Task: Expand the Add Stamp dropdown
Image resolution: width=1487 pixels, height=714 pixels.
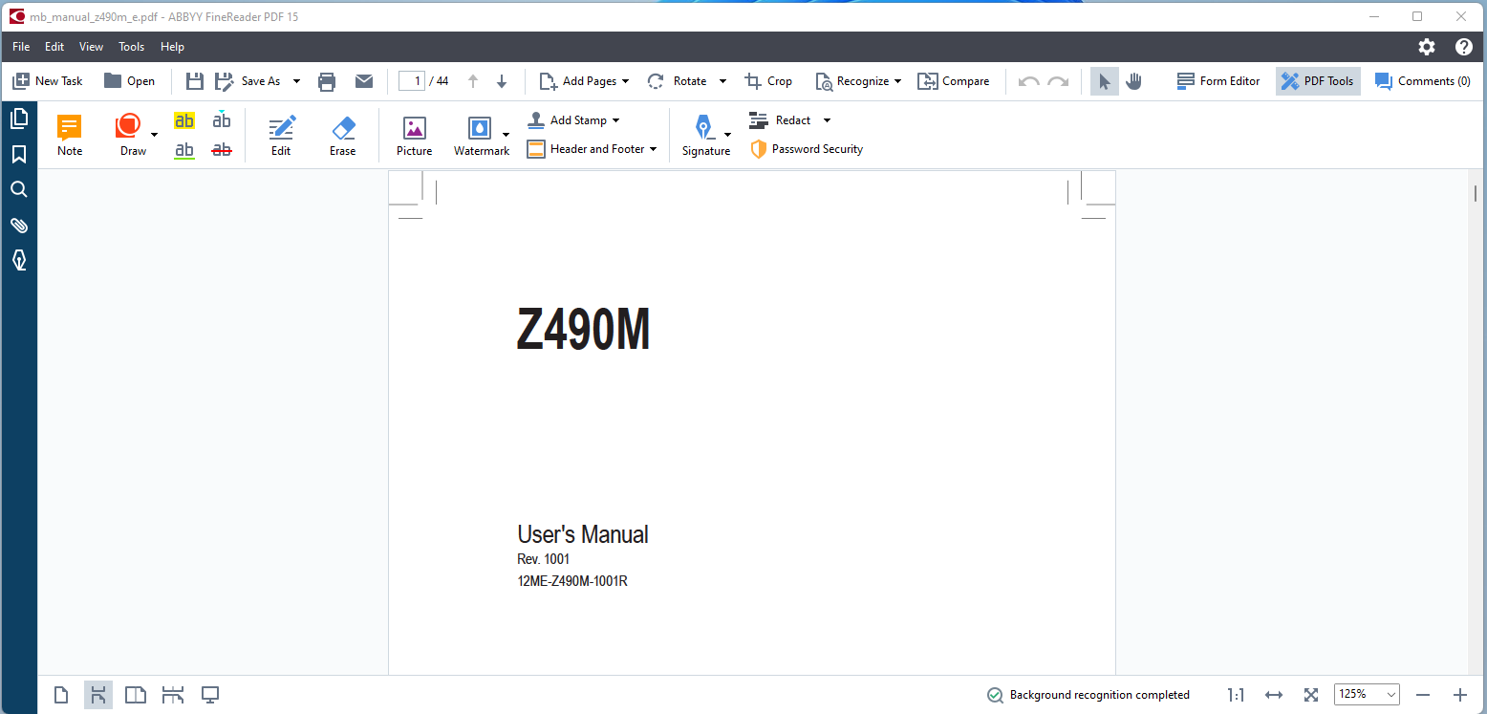Action: (x=615, y=120)
